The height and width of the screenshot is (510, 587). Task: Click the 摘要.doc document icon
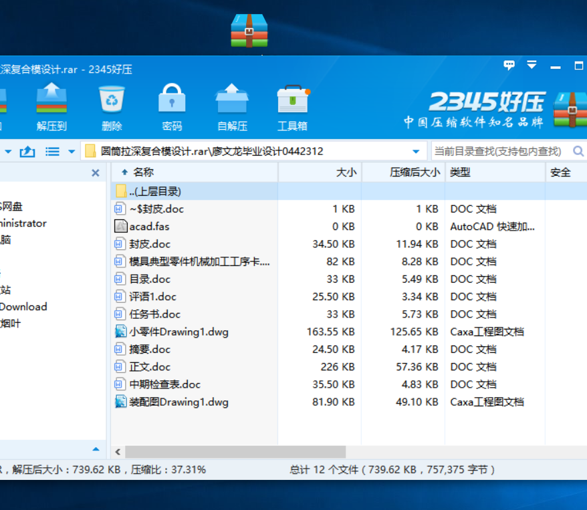tap(119, 349)
